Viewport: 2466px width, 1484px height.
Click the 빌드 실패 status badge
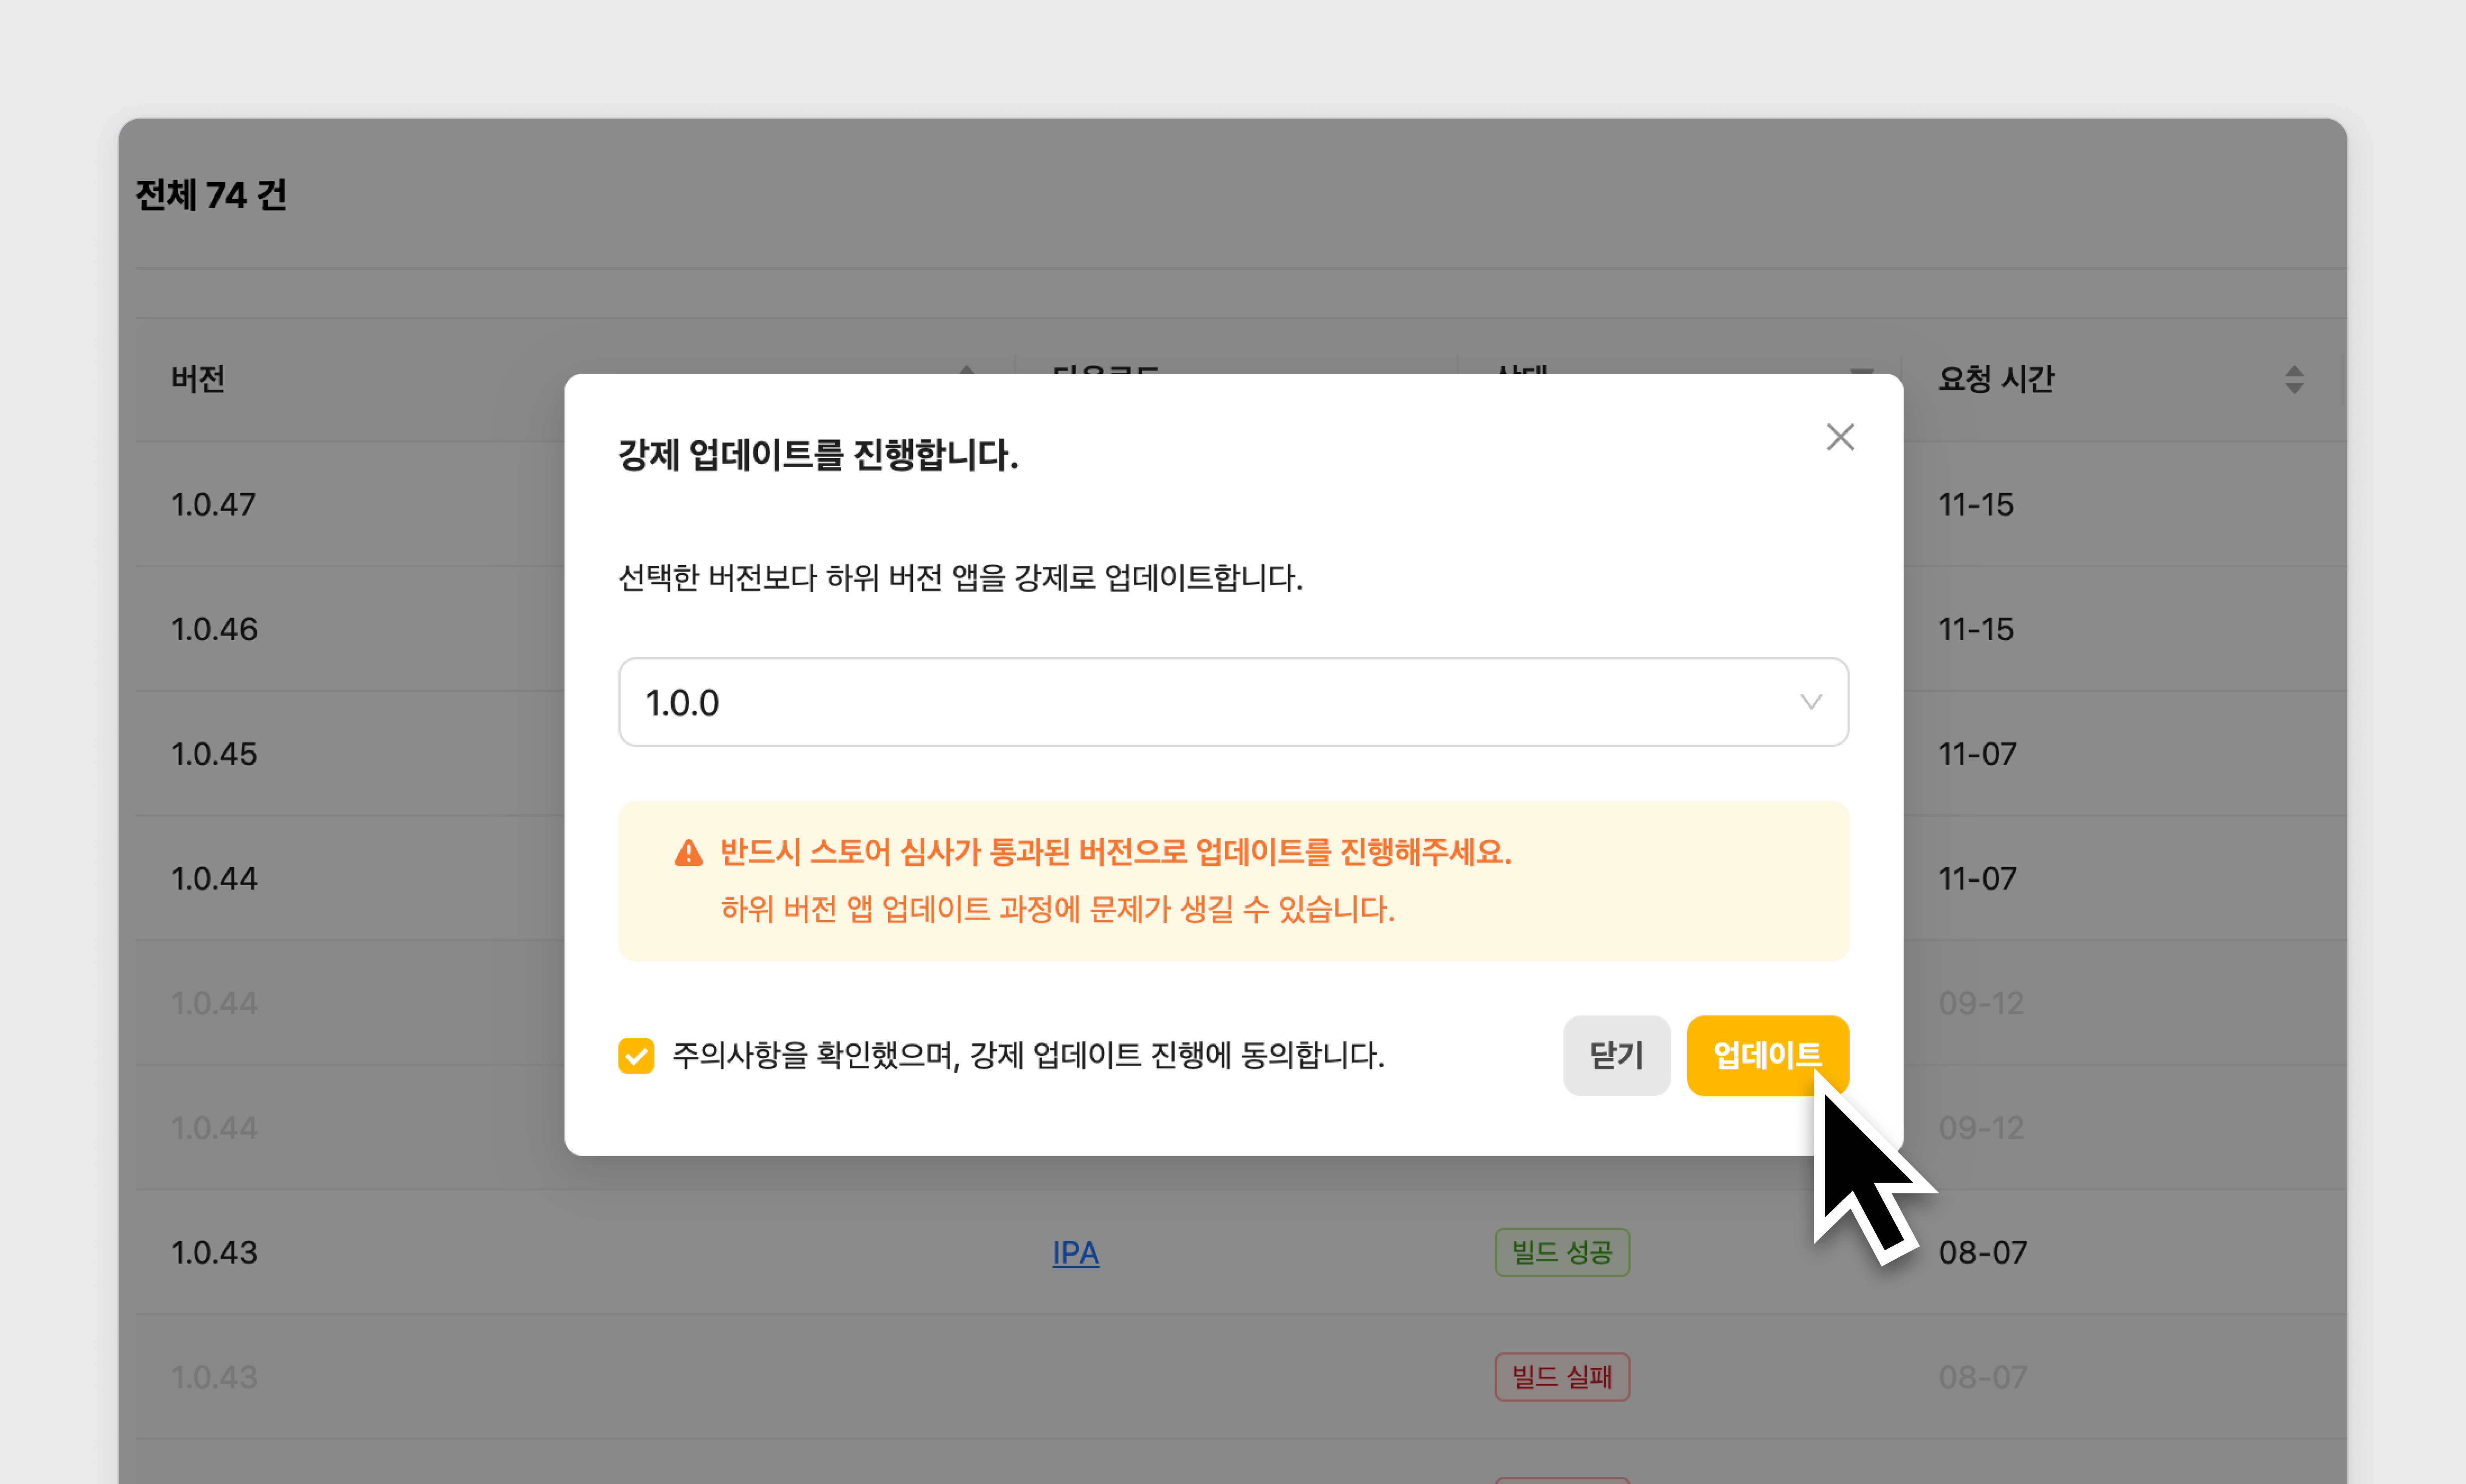click(1562, 1377)
